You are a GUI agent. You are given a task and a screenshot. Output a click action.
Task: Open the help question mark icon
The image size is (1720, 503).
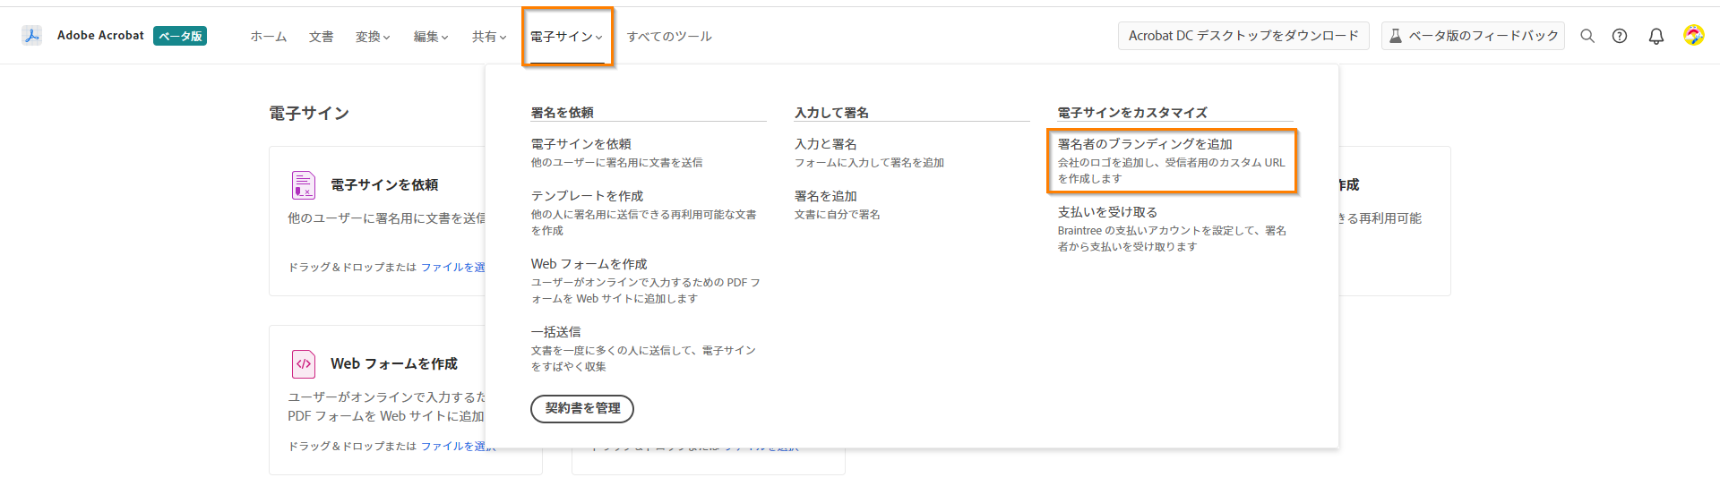tap(1620, 36)
